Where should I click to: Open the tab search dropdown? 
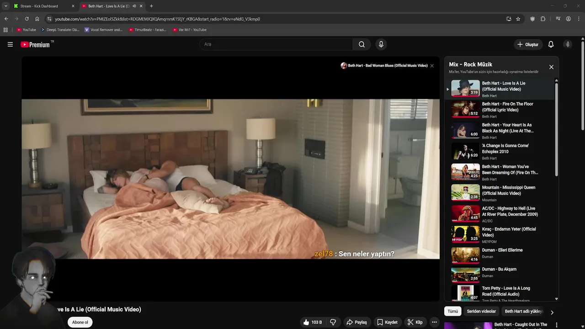[x=5, y=6]
